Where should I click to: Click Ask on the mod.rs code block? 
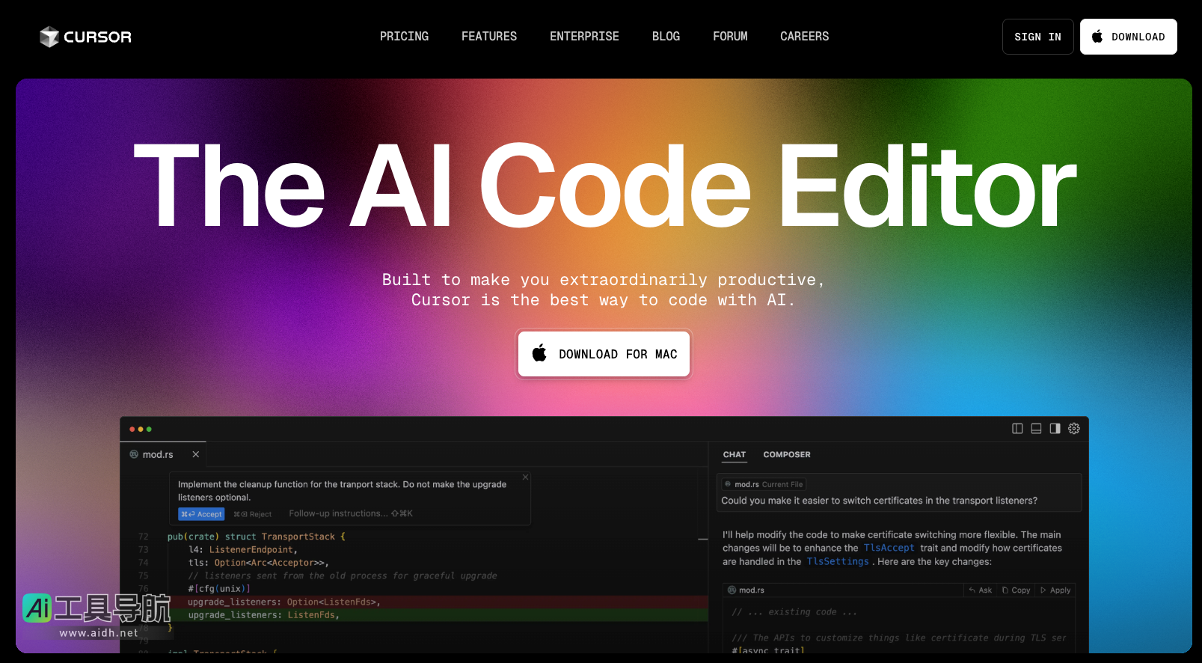pyautogui.click(x=981, y=590)
